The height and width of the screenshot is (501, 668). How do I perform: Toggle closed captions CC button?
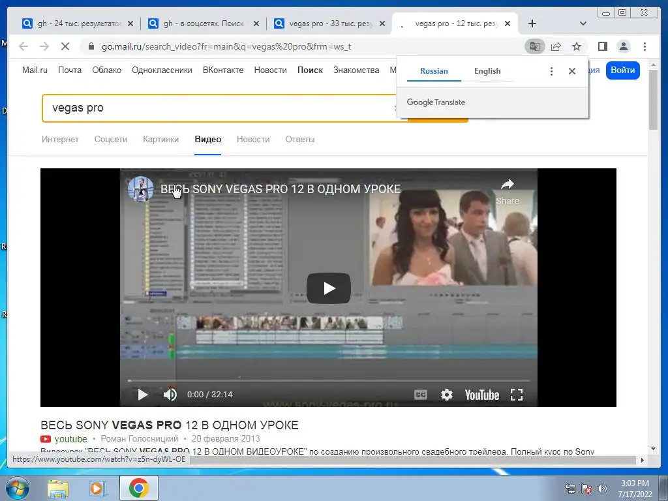[x=421, y=395]
